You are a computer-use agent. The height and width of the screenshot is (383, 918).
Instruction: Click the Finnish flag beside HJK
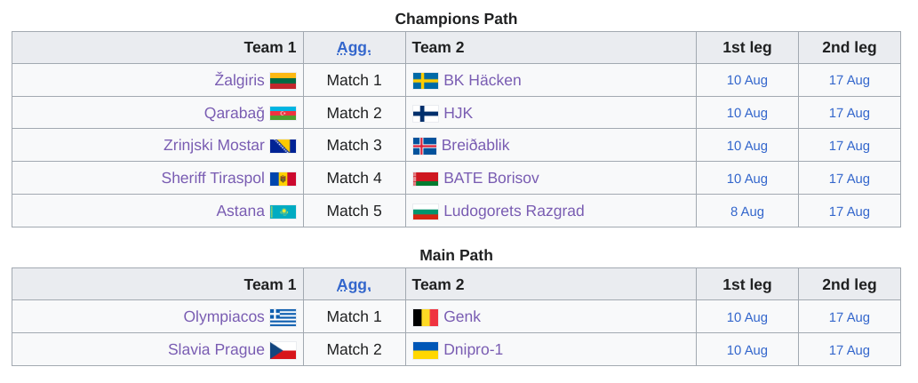[x=426, y=114]
